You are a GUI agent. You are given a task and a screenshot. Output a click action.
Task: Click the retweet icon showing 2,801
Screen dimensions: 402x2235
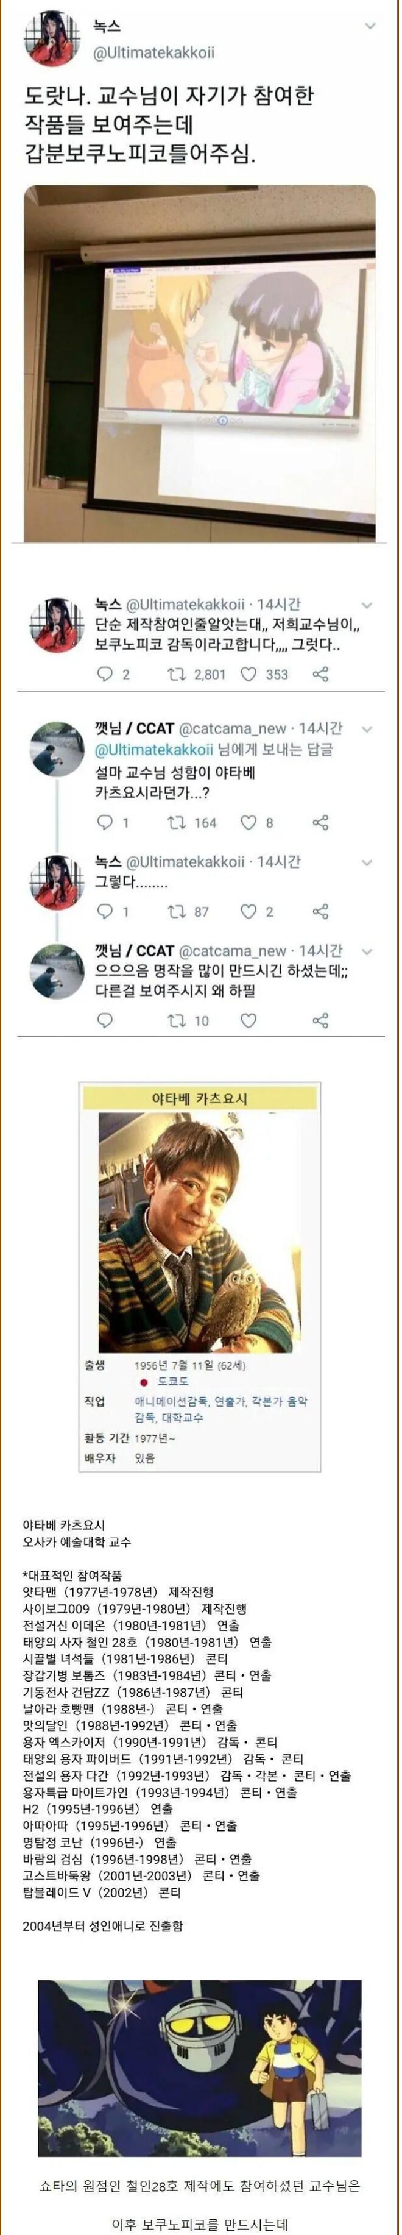click(x=177, y=673)
